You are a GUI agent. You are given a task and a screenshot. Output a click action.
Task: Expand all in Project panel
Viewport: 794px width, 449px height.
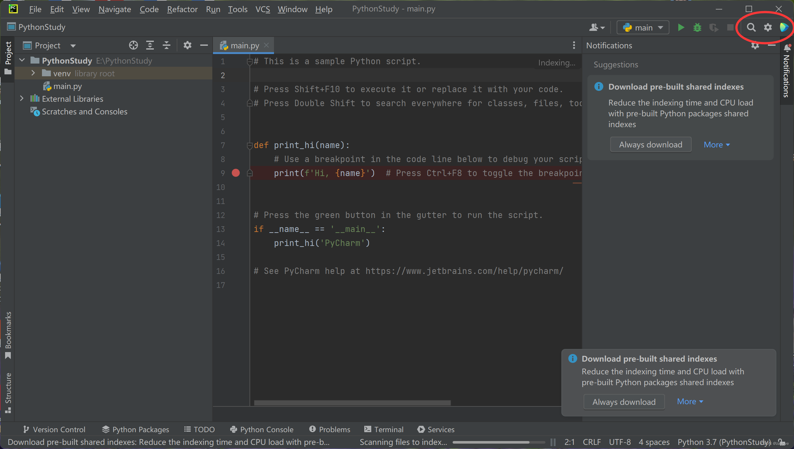click(150, 45)
